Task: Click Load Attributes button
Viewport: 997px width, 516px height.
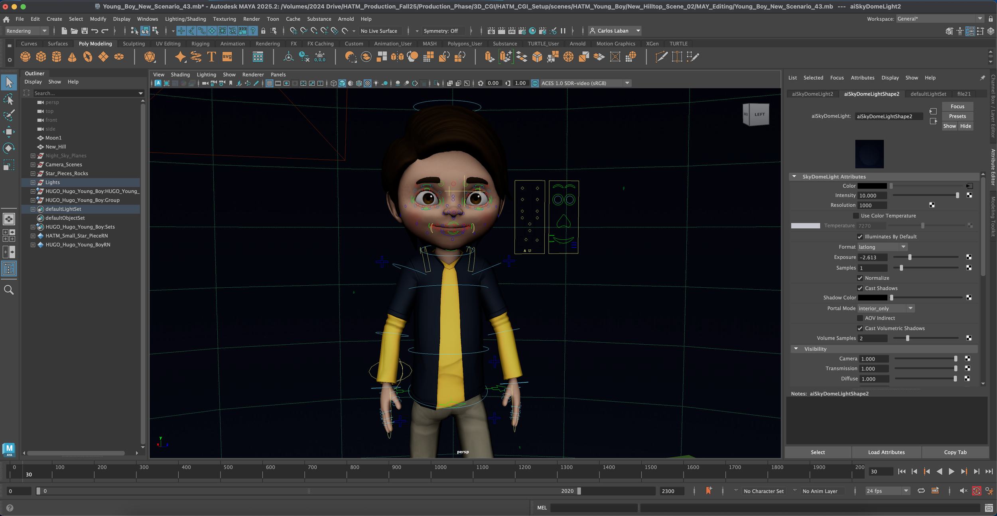Action: (886, 452)
